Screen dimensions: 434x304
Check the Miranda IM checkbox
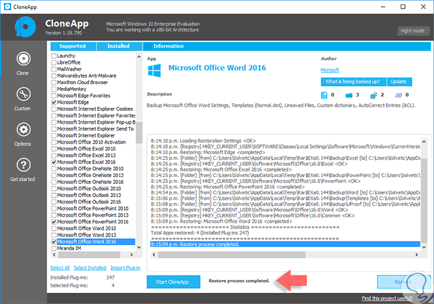(54, 248)
